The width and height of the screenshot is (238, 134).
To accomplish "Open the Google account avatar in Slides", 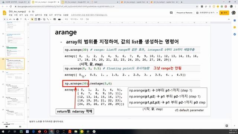I will [x=234, y=13].
